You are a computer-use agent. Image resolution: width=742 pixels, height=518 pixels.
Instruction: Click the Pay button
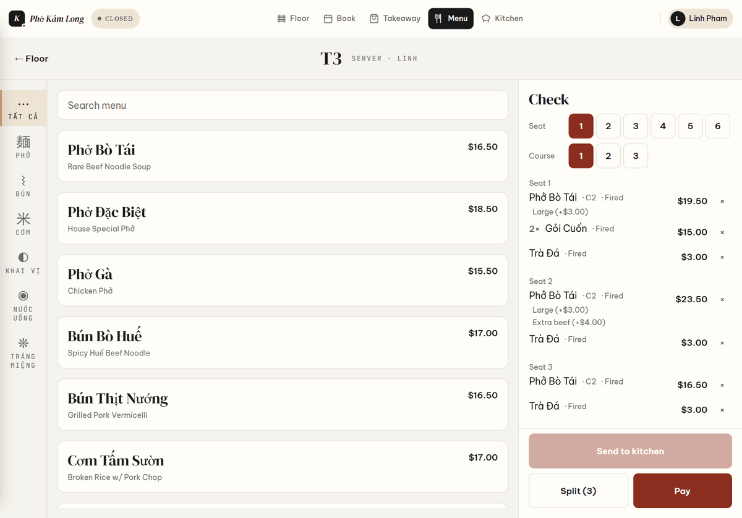(683, 491)
